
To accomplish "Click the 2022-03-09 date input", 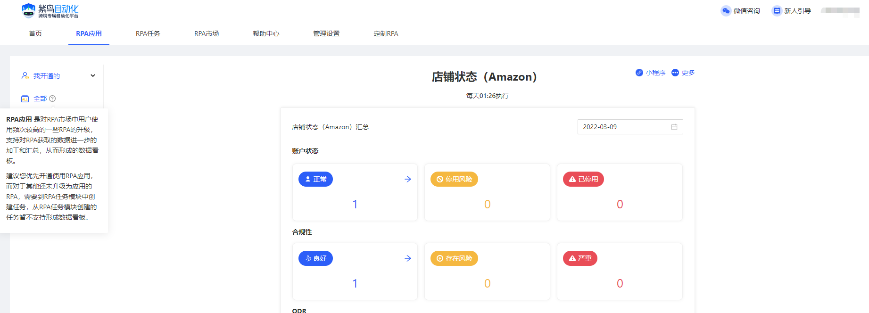I will pos(630,127).
